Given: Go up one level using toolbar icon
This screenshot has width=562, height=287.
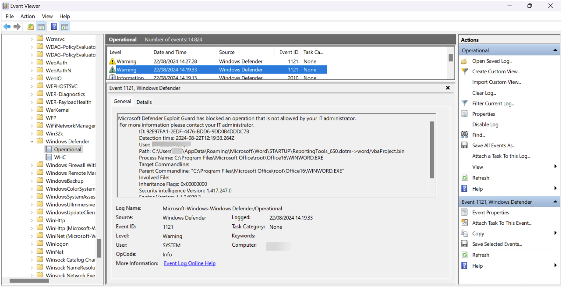Looking at the screenshot, I should click(x=31, y=27).
